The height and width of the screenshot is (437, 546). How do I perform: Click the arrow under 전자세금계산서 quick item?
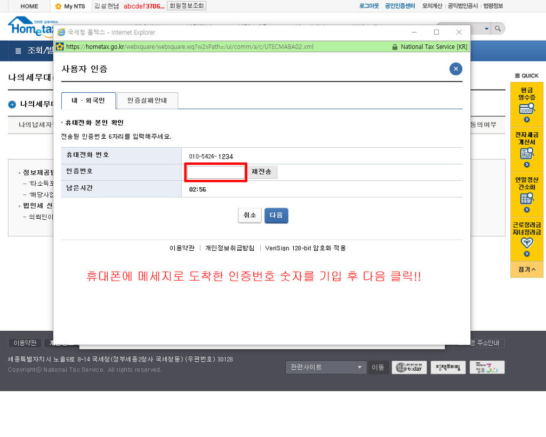(527, 164)
